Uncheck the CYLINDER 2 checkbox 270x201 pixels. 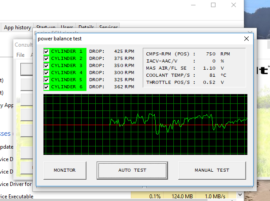coord(47,59)
